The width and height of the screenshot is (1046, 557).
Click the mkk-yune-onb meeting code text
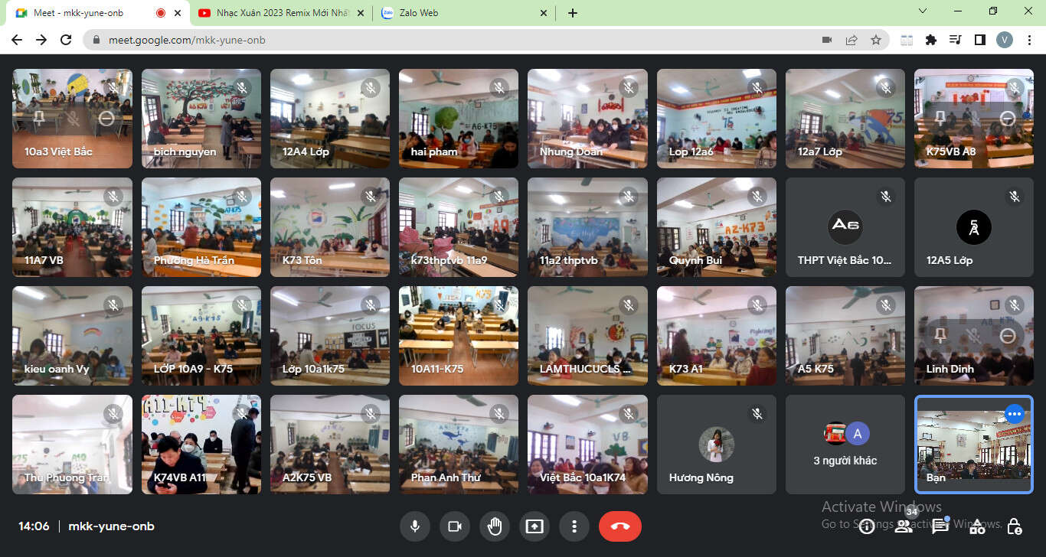(111, 526)
